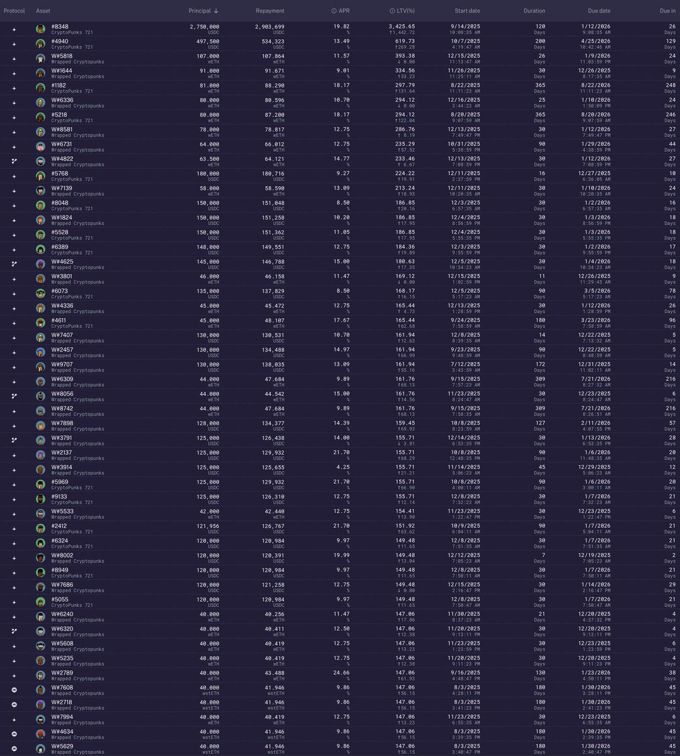Open asset #6073 CryptoPunks 721
Viewport: 680px width, 756px height.
pyautogui.click(x=72, y=294)
